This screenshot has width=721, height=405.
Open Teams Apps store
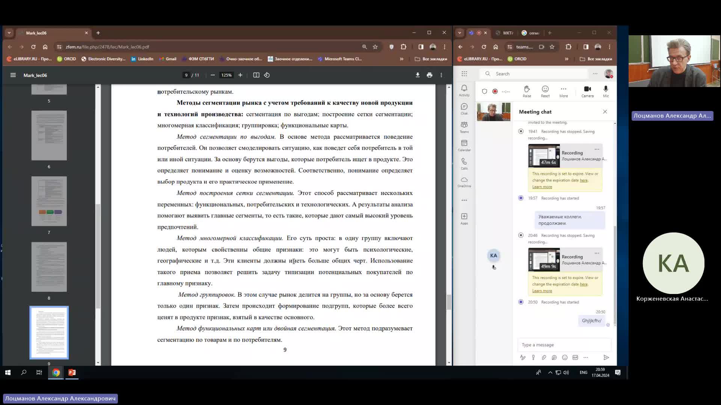[x=464, y=219]
